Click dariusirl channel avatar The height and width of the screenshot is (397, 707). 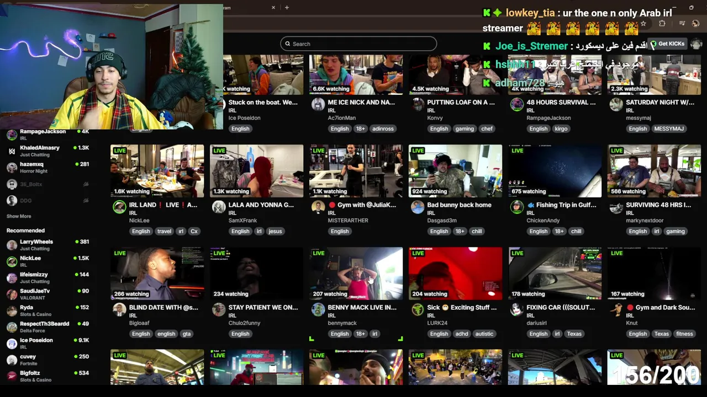click(517, 309)
